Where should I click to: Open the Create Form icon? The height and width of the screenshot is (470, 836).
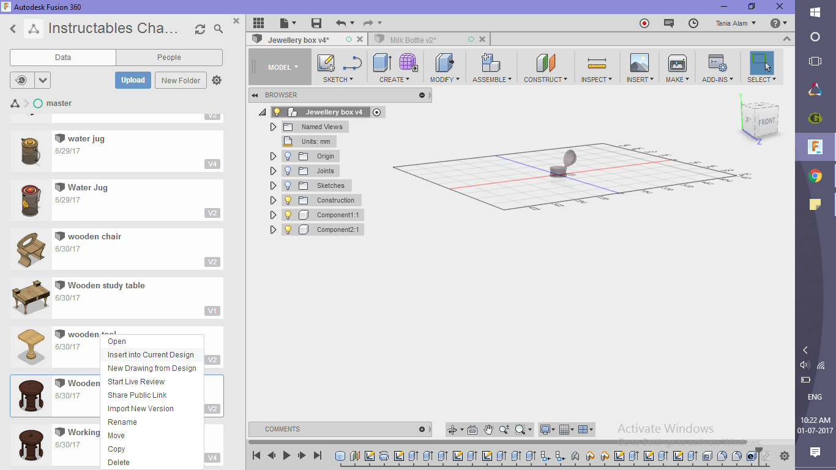click(408, 63)
